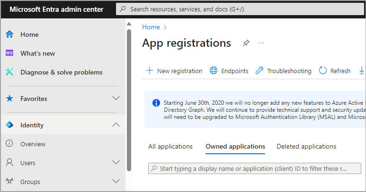Click Diagnose & solve problems wrench icon
The width and height of the screenshot is (366, 192).
(x=9, y=72)
